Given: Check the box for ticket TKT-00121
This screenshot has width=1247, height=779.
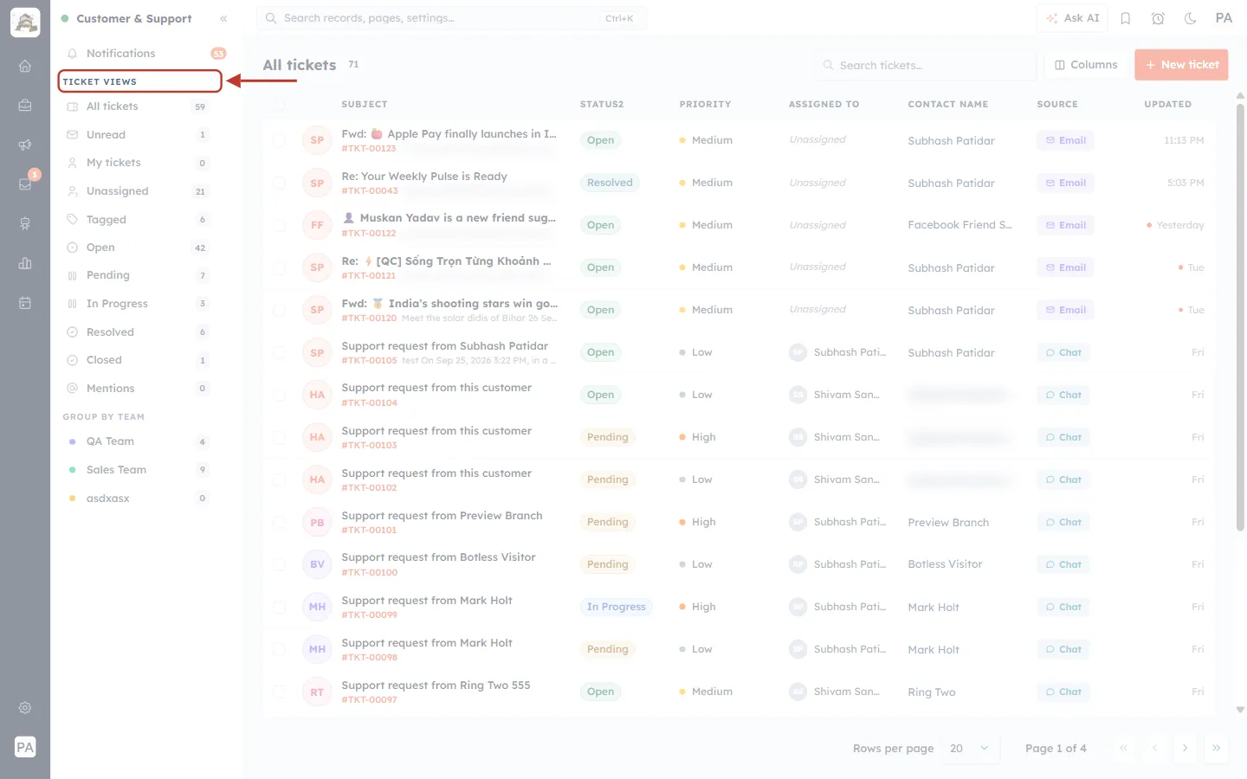Looking at the screenshot, I should [x=279, y=267].
